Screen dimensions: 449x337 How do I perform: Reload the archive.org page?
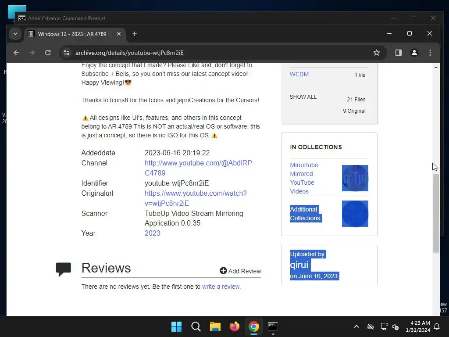48,53
